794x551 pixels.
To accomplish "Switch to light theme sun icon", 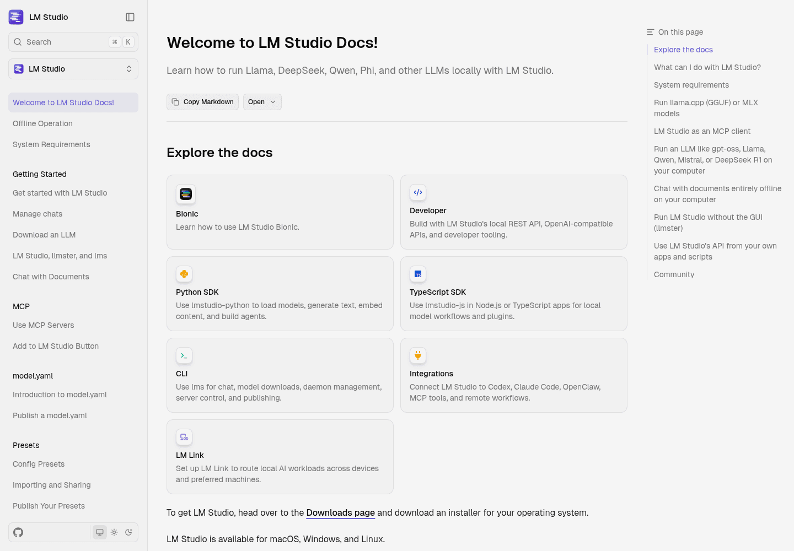I will (114, 532).
